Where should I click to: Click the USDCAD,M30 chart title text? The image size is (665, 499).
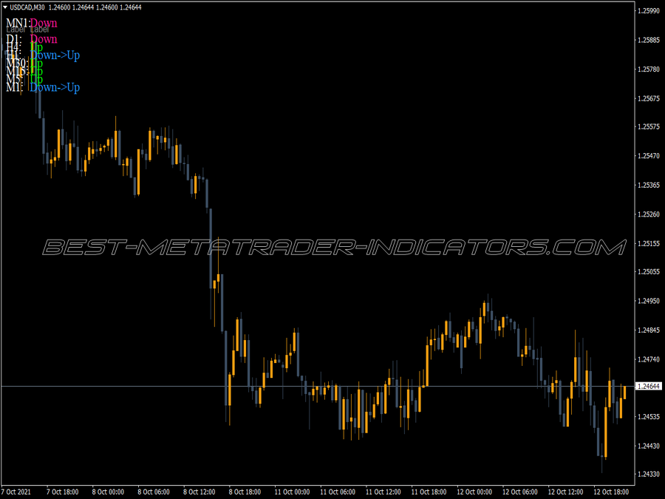tap(27, 7)
